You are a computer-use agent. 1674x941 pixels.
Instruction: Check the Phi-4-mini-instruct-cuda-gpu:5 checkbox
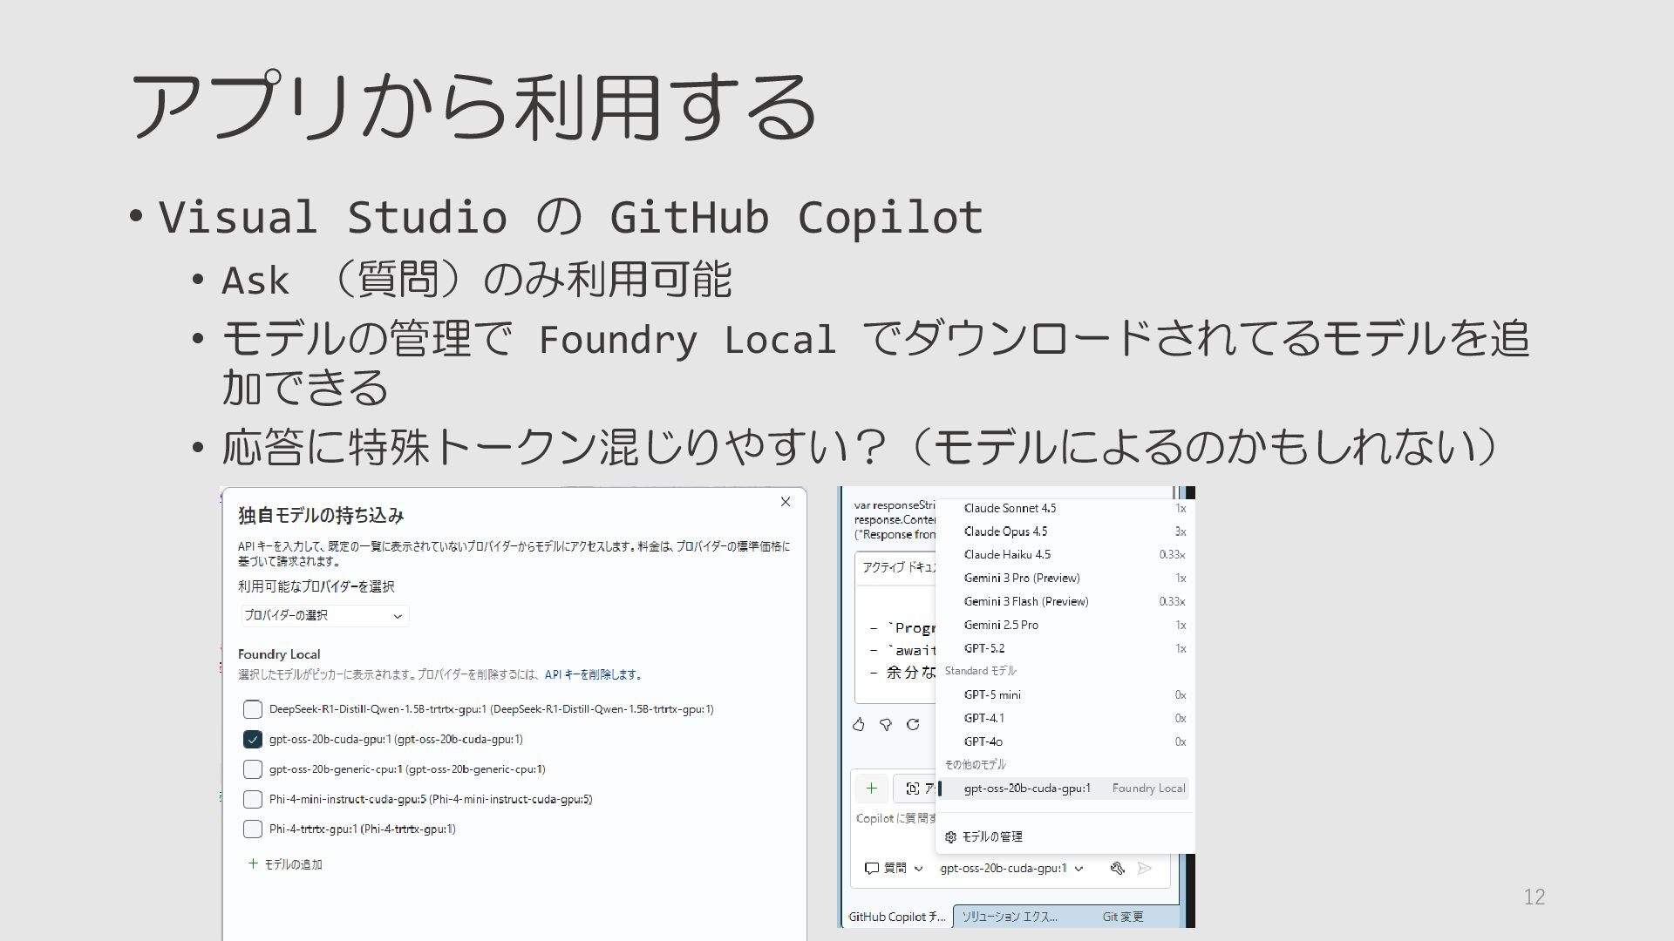(253, 799)
